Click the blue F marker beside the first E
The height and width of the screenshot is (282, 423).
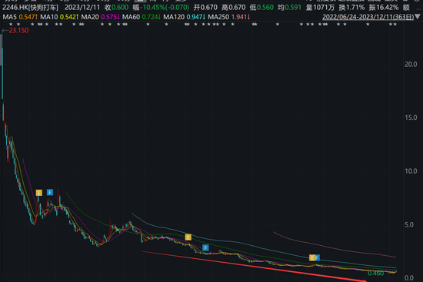(50, 192)
